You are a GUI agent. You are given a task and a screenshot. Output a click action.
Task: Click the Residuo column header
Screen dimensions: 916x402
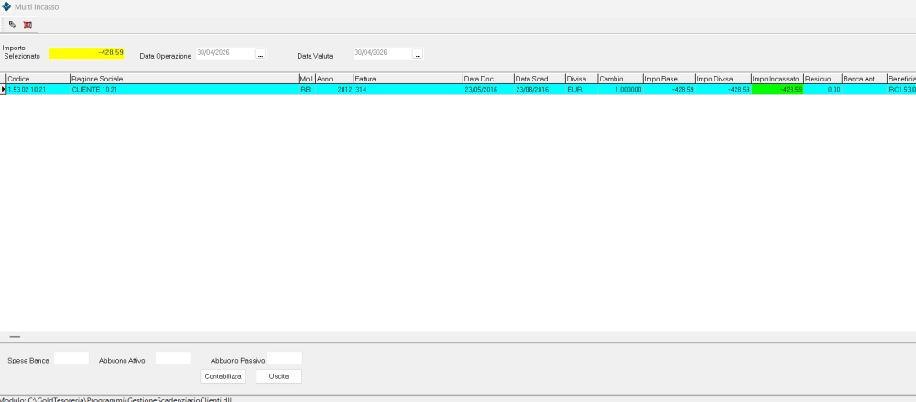[x=823, y=79]
